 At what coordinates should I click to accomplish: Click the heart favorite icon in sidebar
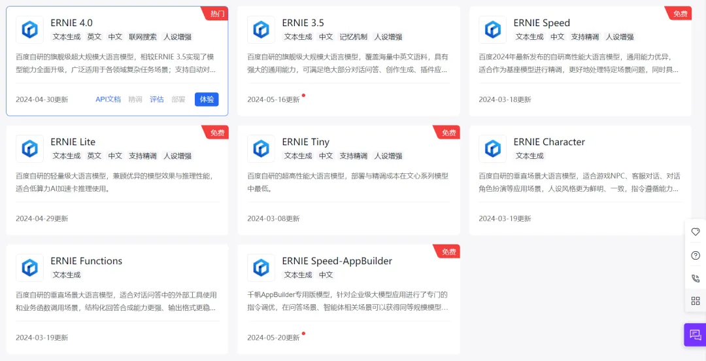[696, 232]
